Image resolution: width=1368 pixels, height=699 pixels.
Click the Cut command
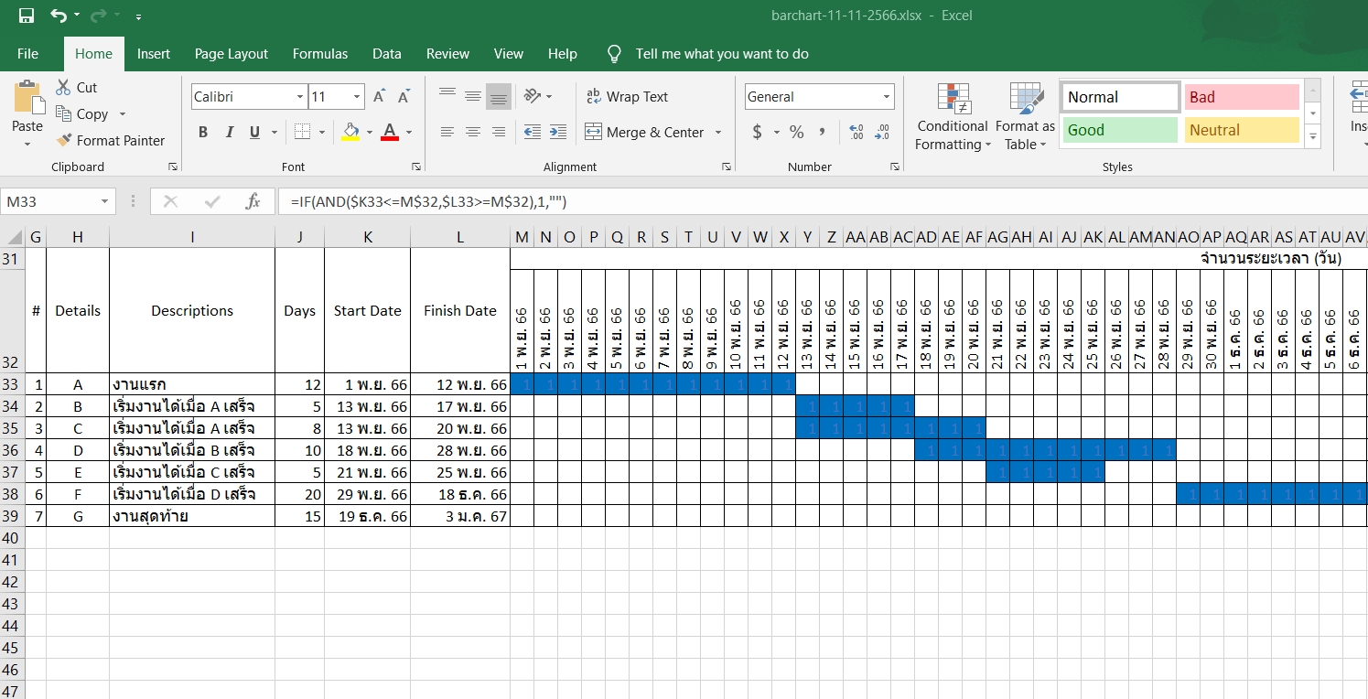[78, 87]
